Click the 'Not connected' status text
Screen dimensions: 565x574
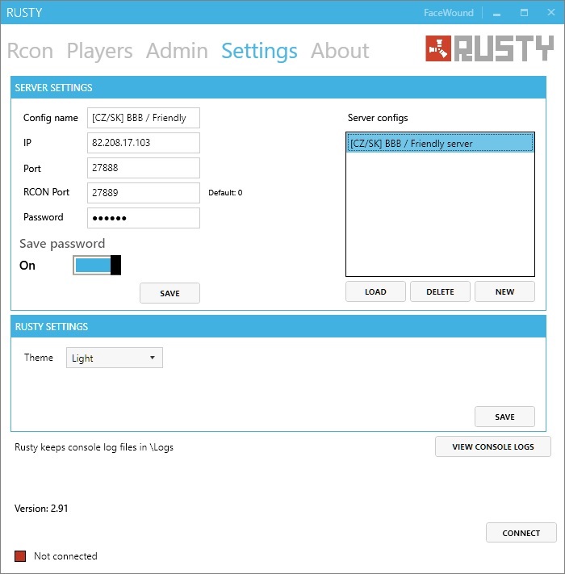65,556
